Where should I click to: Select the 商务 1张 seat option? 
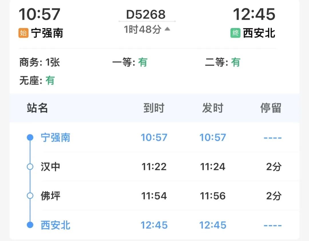(39, 62)
